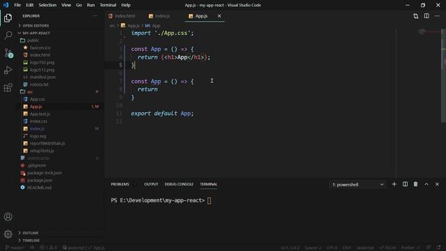Screen dimensions: 446x251
Task: Switch to Debug Console tab
Action: [179, 184]
